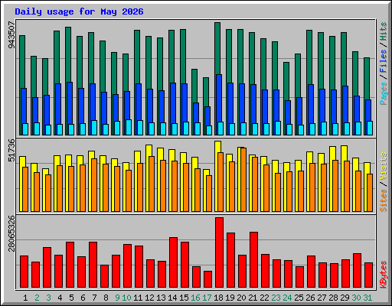Click day 15 on the x-axis

(184, 298)
